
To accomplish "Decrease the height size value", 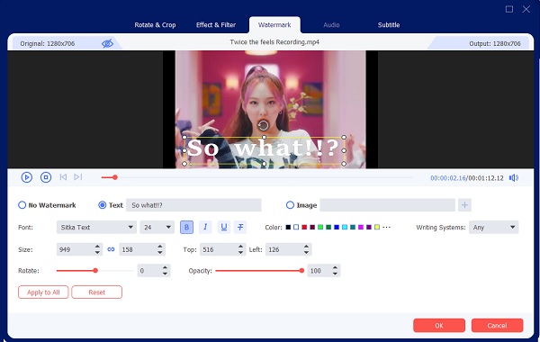I will coord(160,253).
